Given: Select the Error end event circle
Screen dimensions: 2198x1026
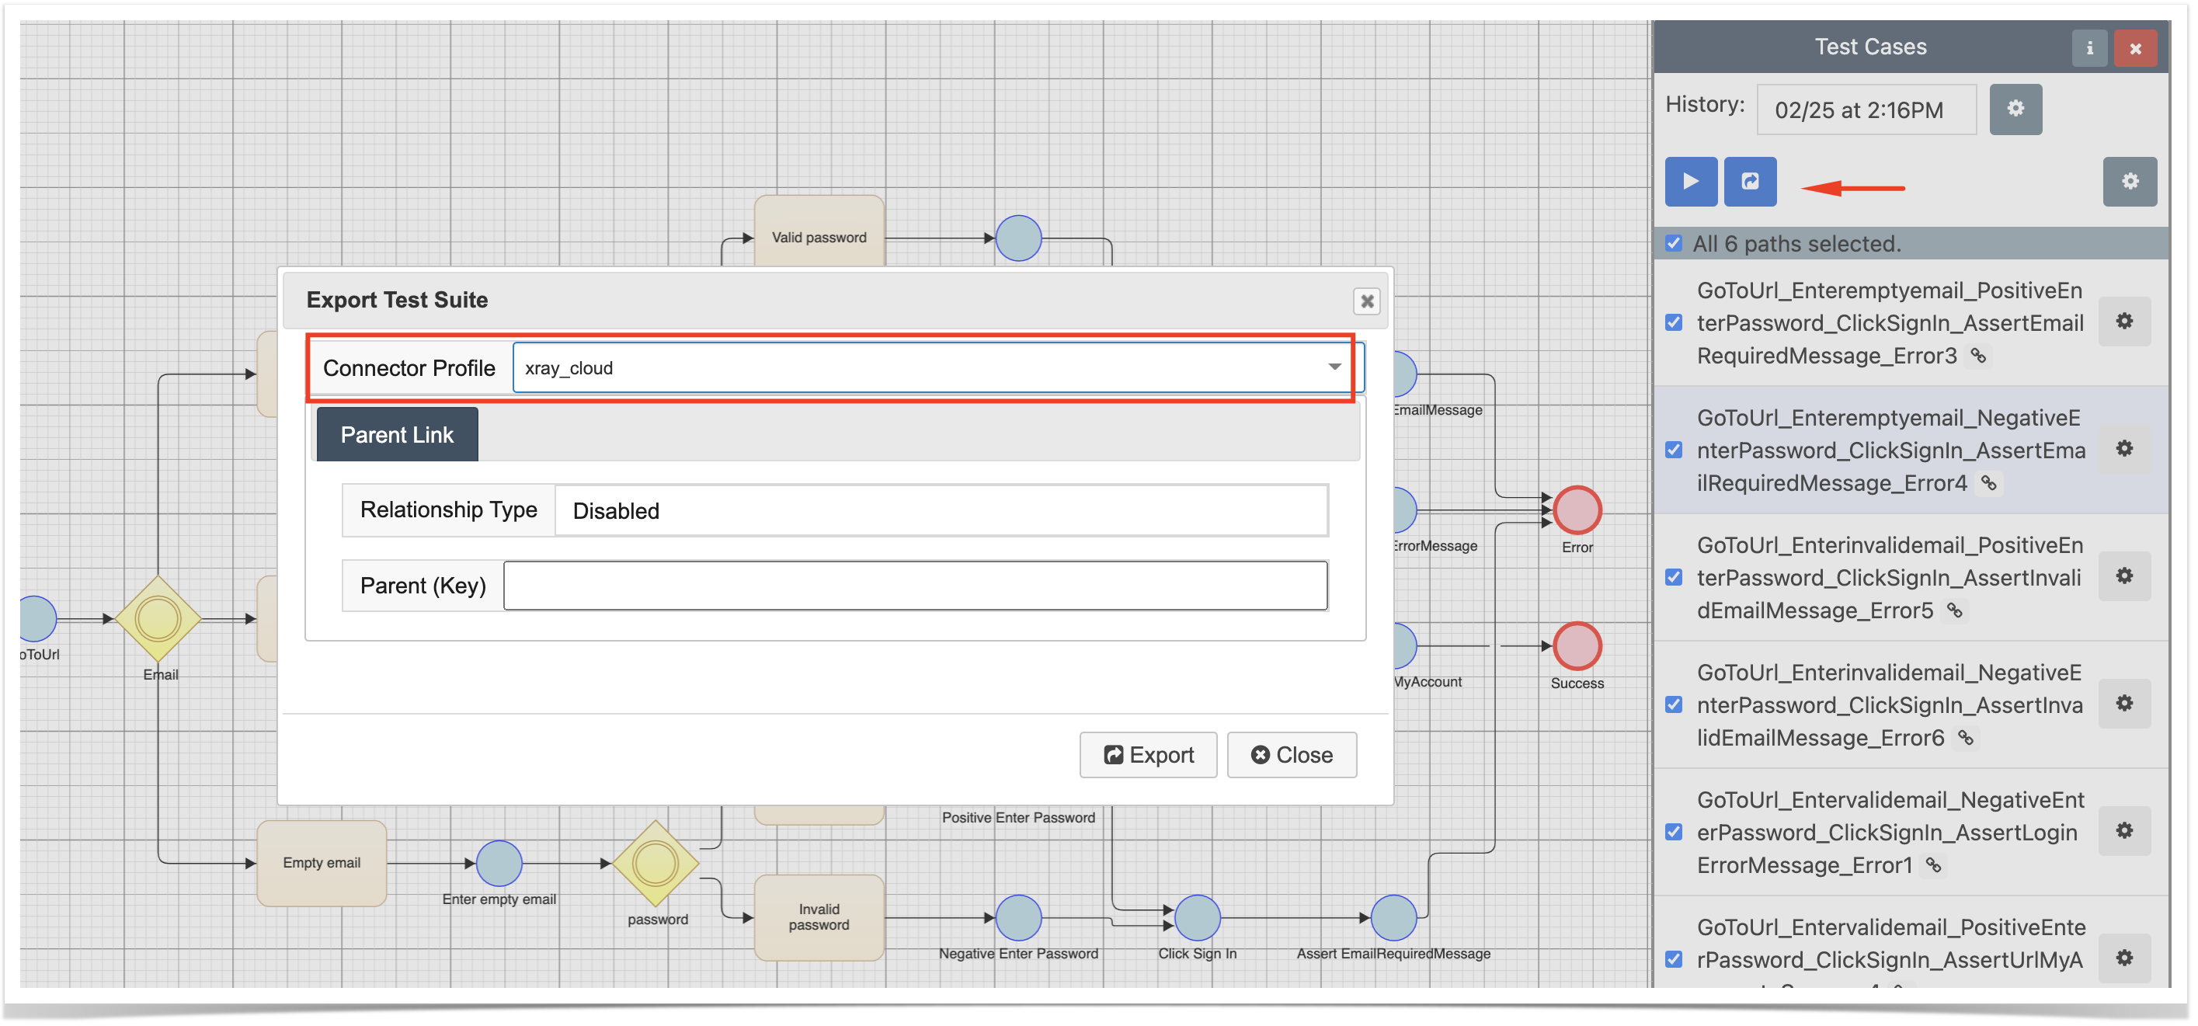Looking at the screenshot, I should 1577,510.
